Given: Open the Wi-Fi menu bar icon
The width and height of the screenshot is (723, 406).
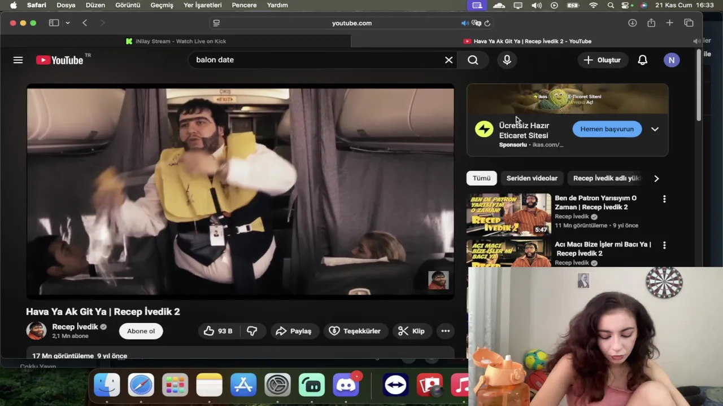Looking at the screenshot, I should coord(593,5).
